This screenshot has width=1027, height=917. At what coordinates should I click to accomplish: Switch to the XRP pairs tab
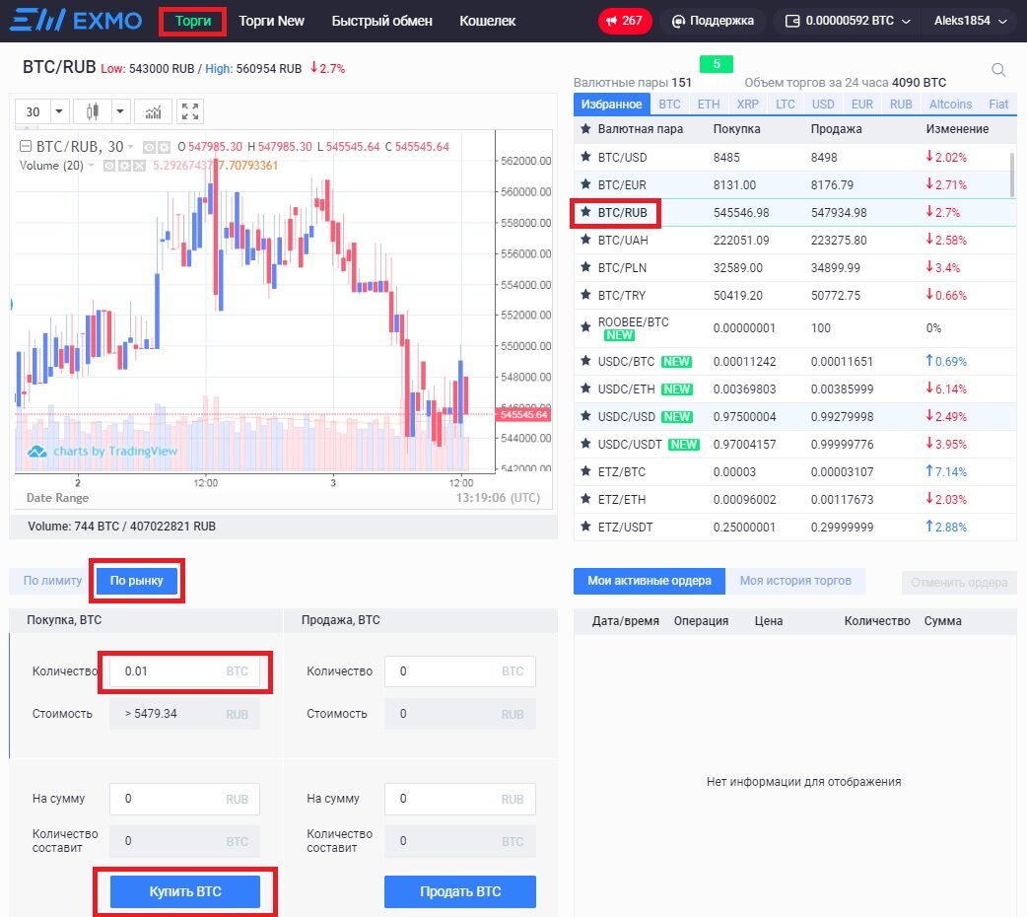pyautogui.click(x=747, y=105)
